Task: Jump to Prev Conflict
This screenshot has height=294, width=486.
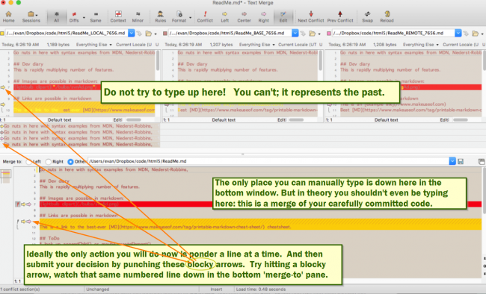Action: (340, 16)
